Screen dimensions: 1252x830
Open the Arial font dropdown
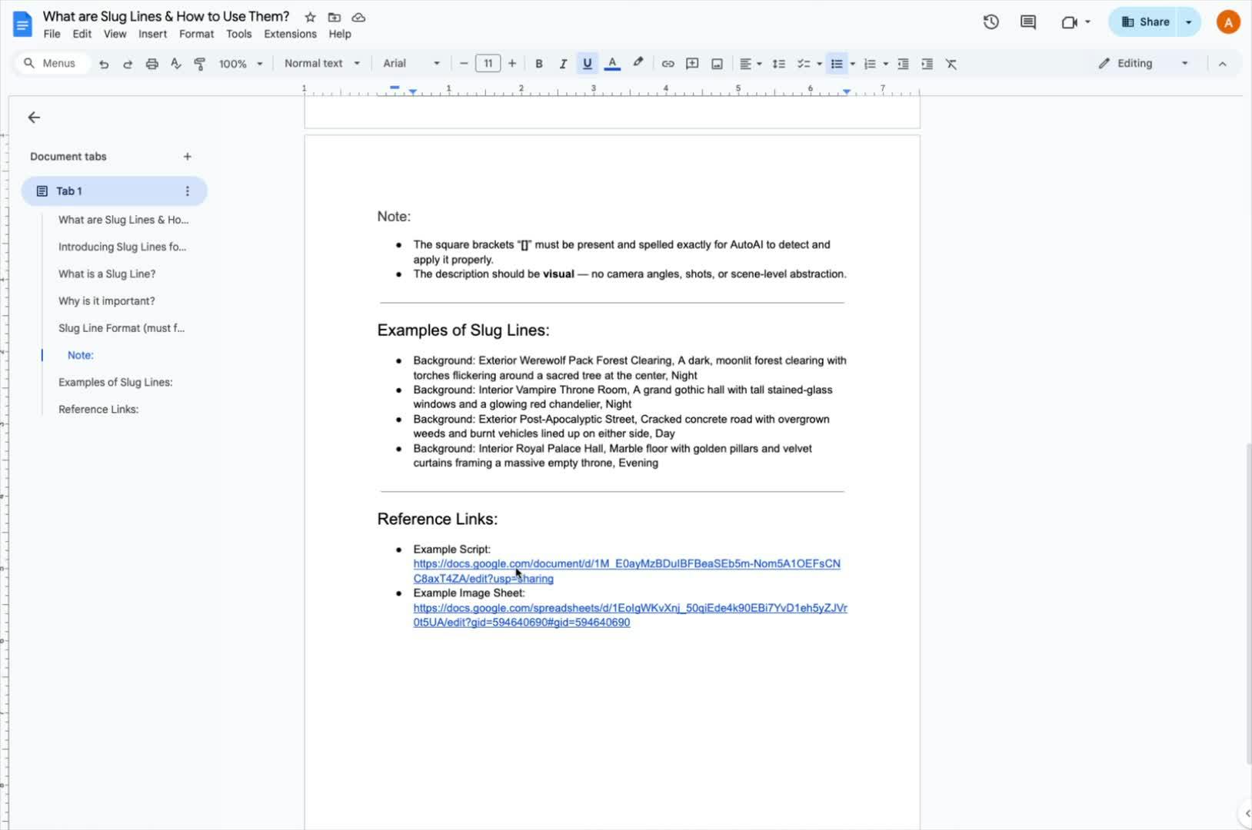point(411,64)
